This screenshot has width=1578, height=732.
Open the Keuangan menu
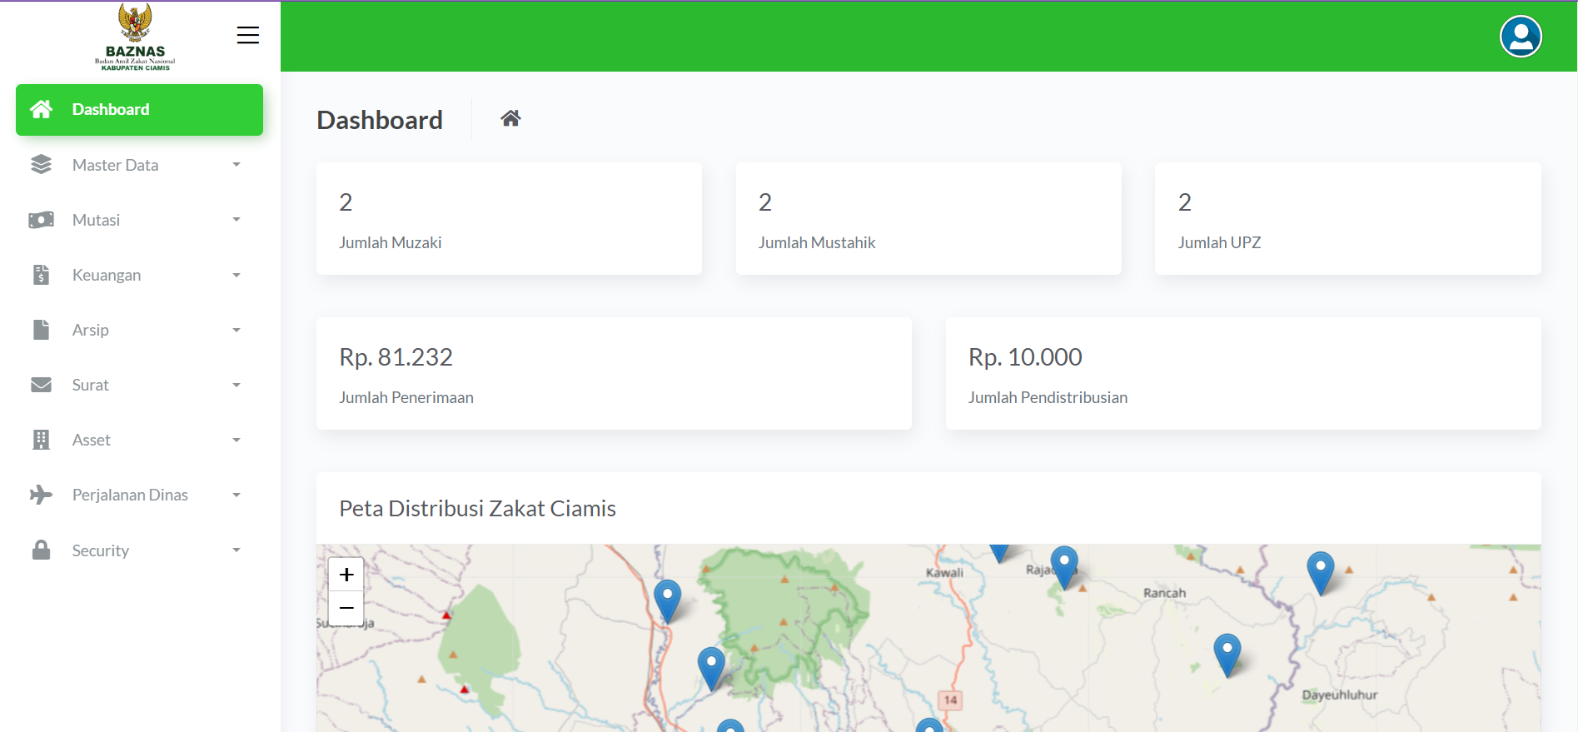click(139, 275)
